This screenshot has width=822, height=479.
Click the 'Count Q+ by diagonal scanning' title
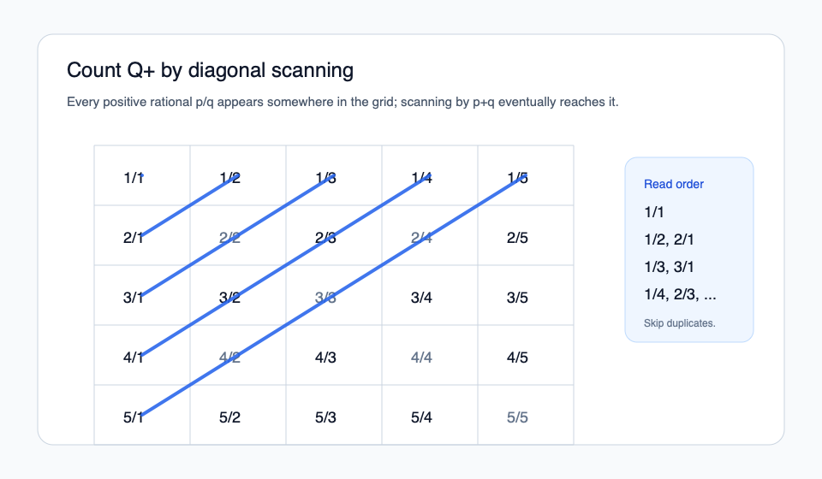210,70
